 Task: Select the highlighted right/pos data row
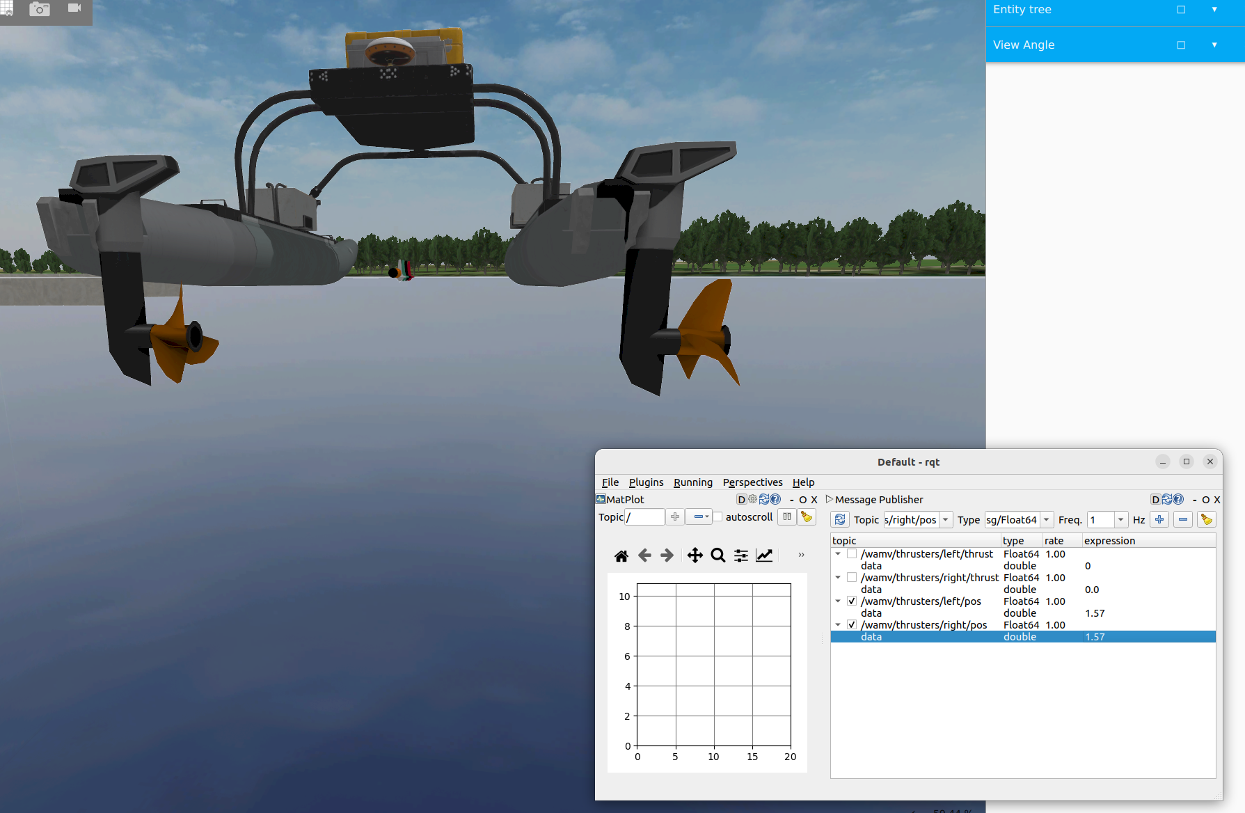(1023, 637)
